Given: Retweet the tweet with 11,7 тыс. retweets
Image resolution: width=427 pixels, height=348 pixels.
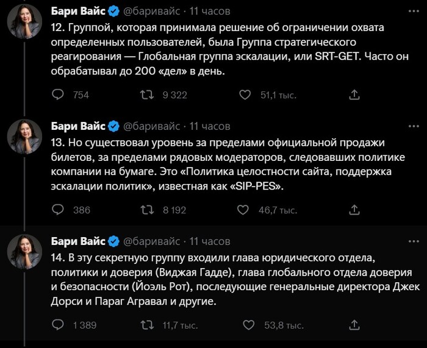Looking at the screenshot, I should [146, 325].
